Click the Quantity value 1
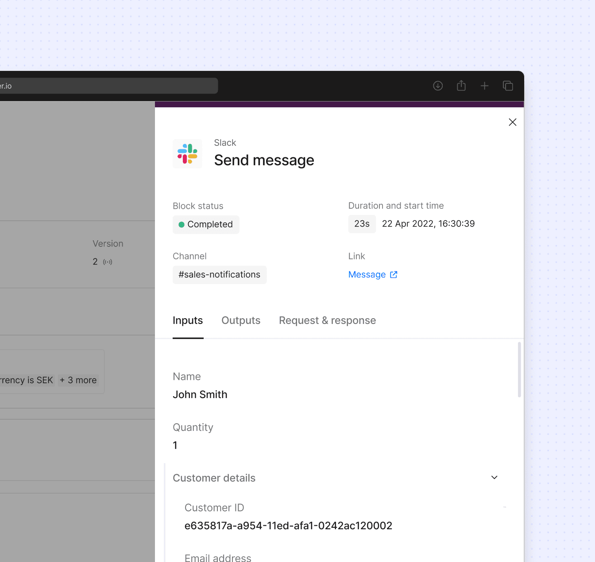 (175, 445)
